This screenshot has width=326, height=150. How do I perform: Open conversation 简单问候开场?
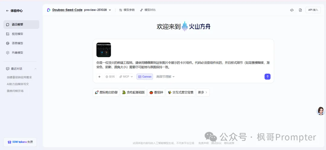point(15,91)
